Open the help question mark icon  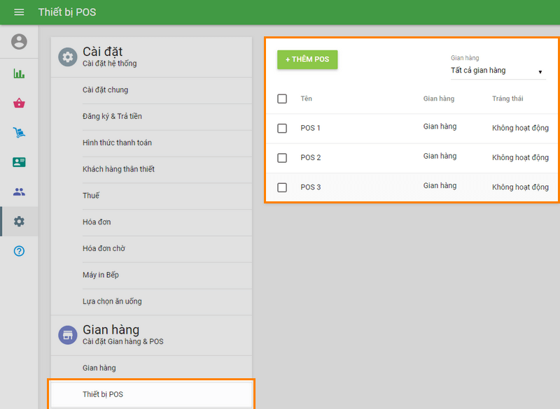point(19,251)
